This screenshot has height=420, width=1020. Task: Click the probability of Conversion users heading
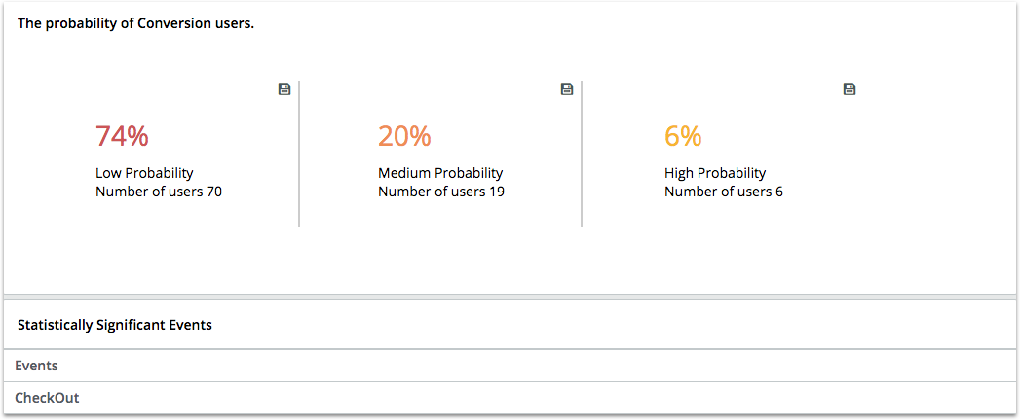tap(135, 23)
